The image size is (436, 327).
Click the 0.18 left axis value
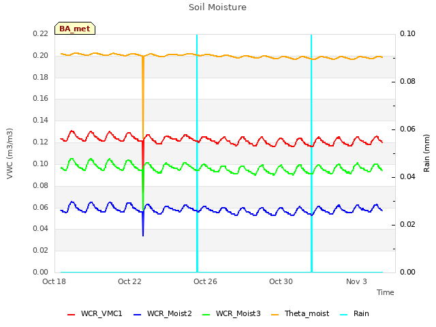(x=41, y=77)
